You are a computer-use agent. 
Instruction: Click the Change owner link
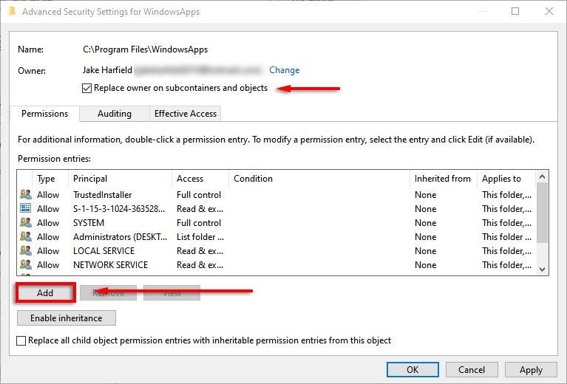click(284, 70)
